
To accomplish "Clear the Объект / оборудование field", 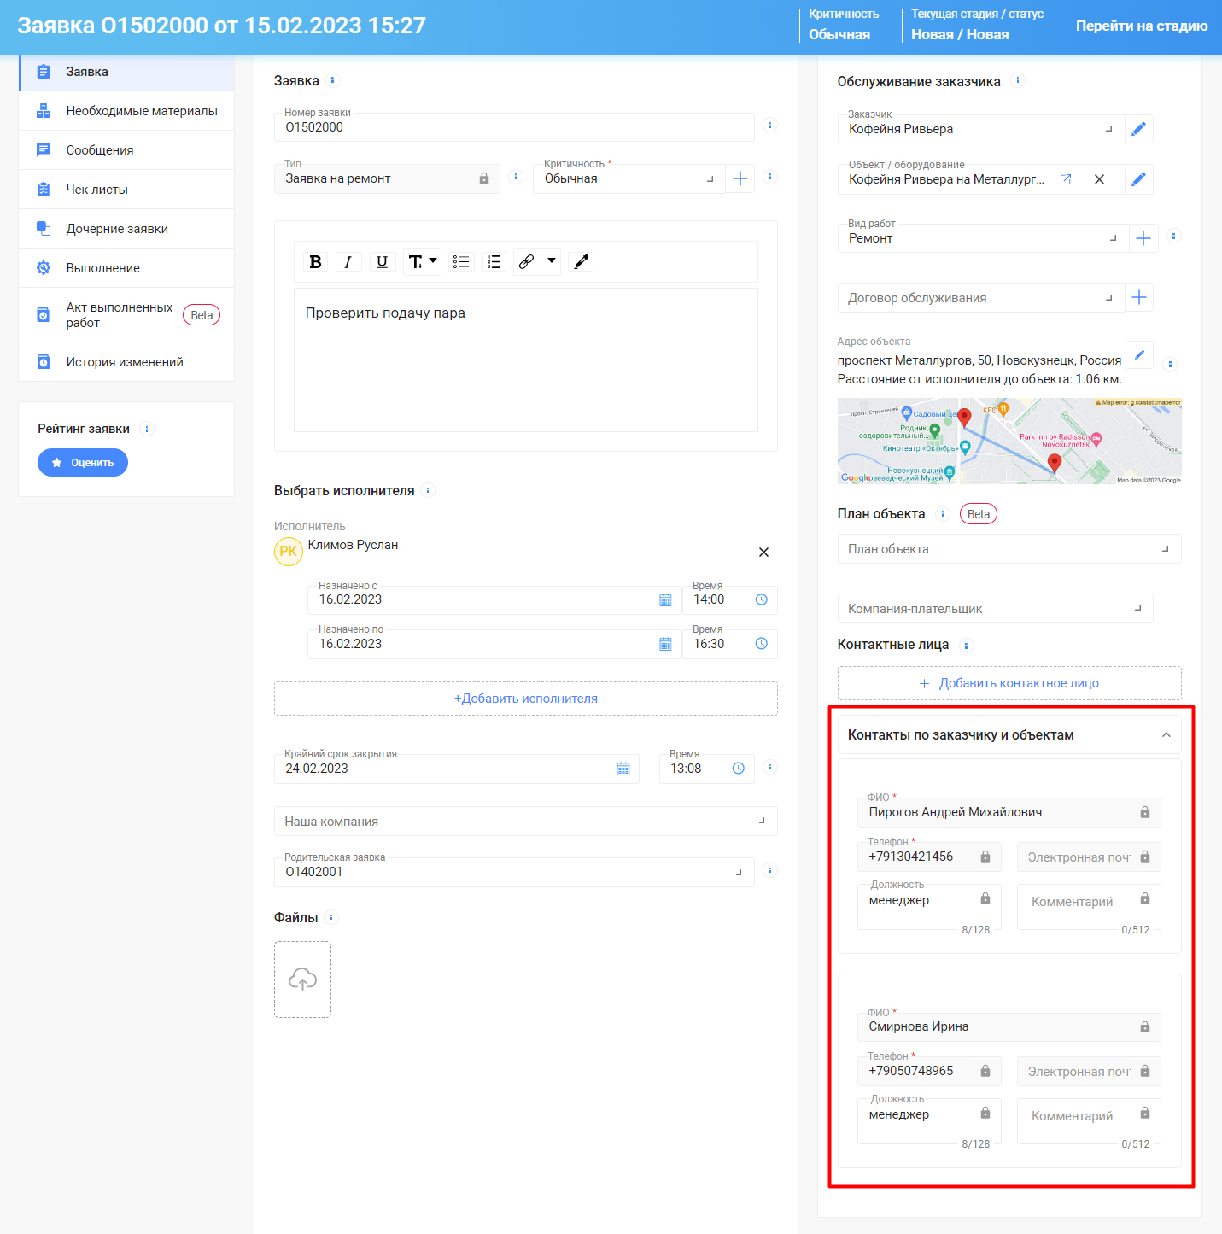I will point(1100,179).
